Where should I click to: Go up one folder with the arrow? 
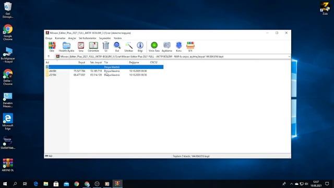(x=49, y=56)
